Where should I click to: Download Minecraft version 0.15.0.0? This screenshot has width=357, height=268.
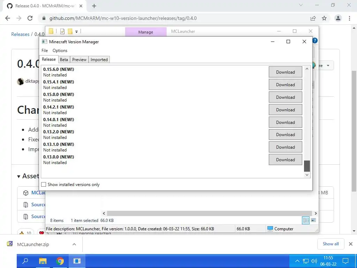(285, 97)
